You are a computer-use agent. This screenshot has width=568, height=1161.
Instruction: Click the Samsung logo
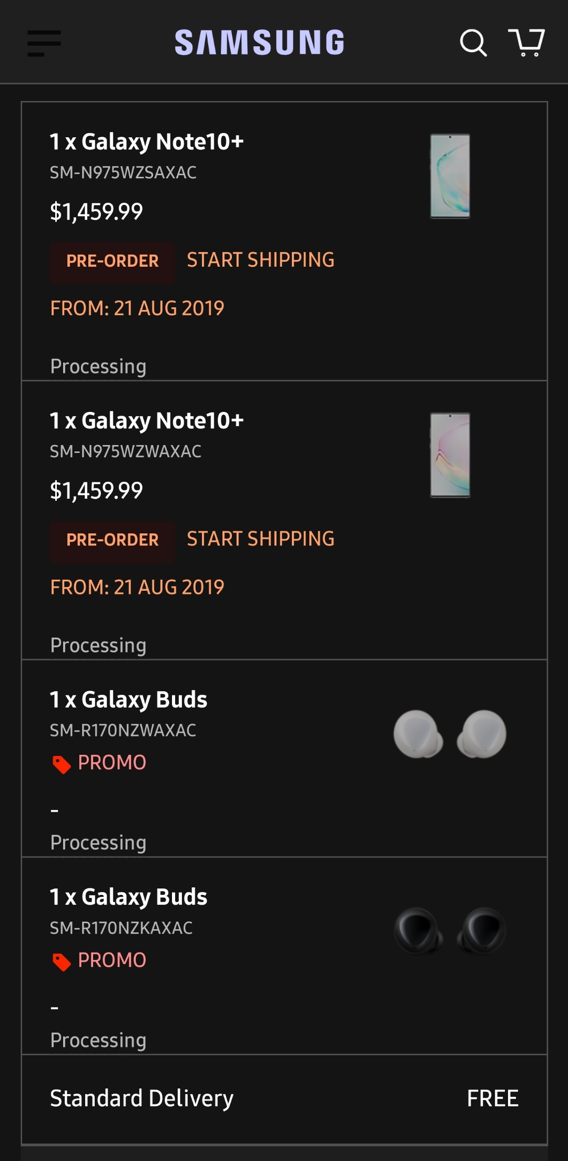260,43
